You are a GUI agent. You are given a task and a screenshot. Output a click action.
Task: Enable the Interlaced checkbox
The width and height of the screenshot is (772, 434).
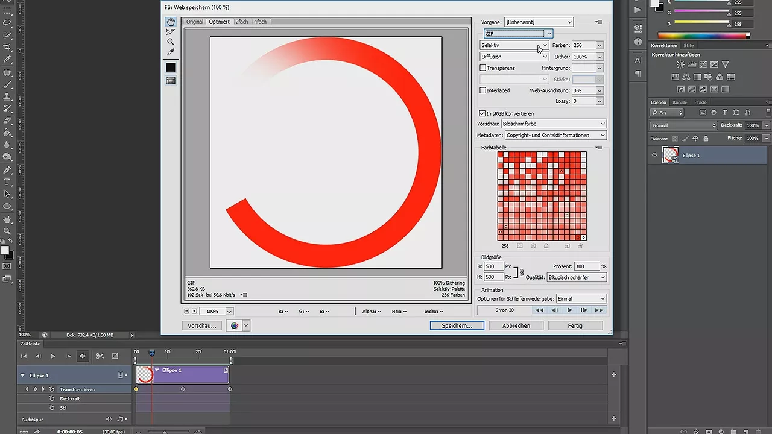tap(482, 90)
